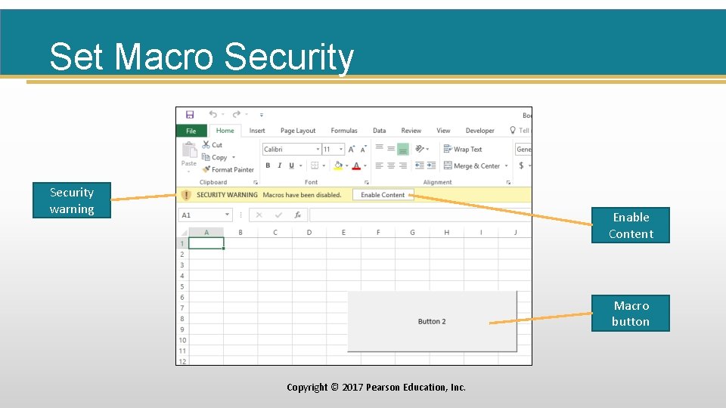Click the Undo arrow icon
This screenshot has height=408, width=726.
tap(213, 114)
